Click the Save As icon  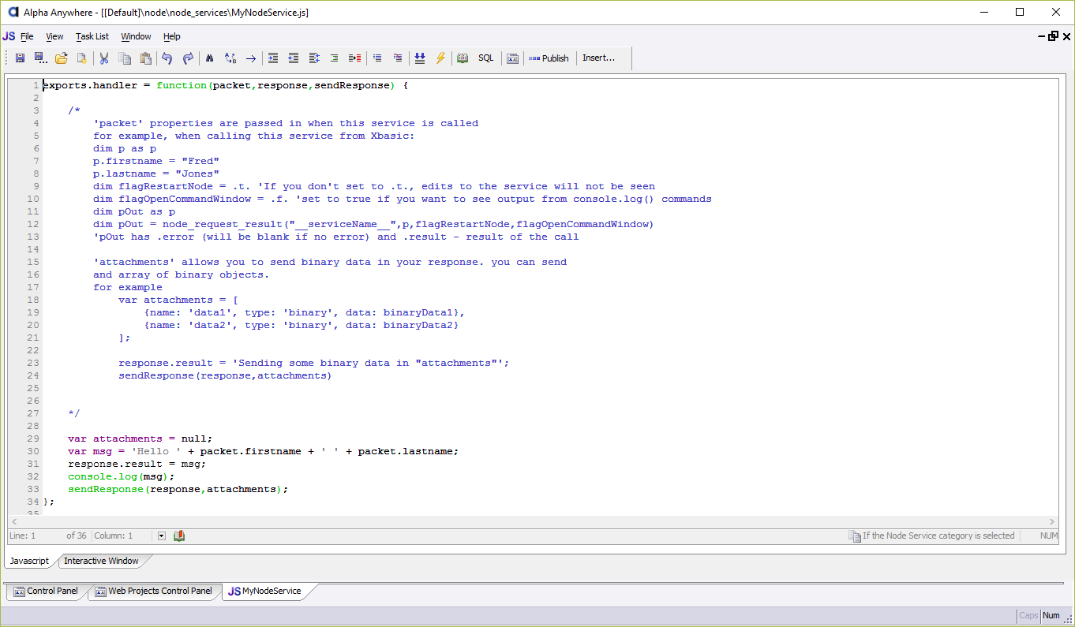pyautogui.click(x=39, y=58)
